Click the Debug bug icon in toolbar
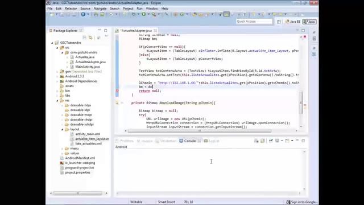The width and height of the screenshot is (364, 205). pos(134,14)
